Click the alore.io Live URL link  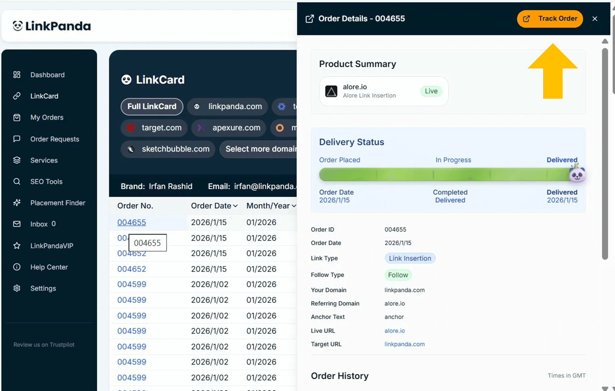394,331
